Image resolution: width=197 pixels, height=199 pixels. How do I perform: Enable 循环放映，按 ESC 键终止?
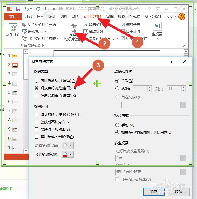36,114
